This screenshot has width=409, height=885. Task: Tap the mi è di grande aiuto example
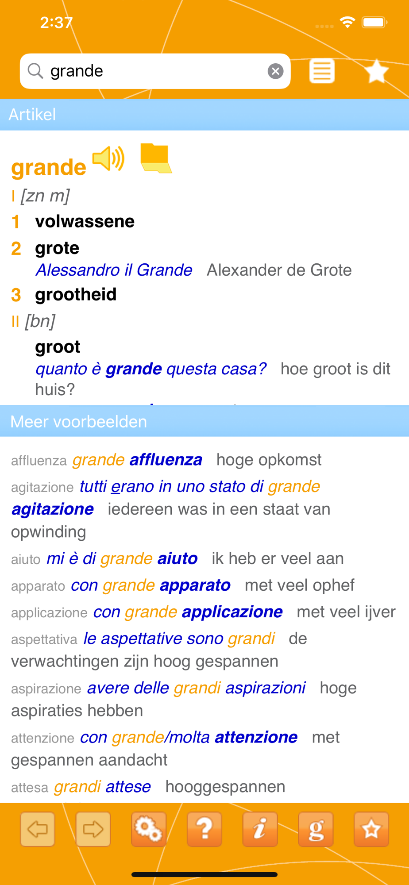[122, 558]
